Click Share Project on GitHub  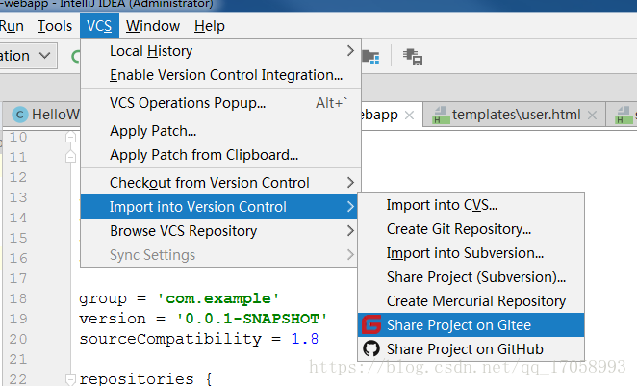(471, 349)
